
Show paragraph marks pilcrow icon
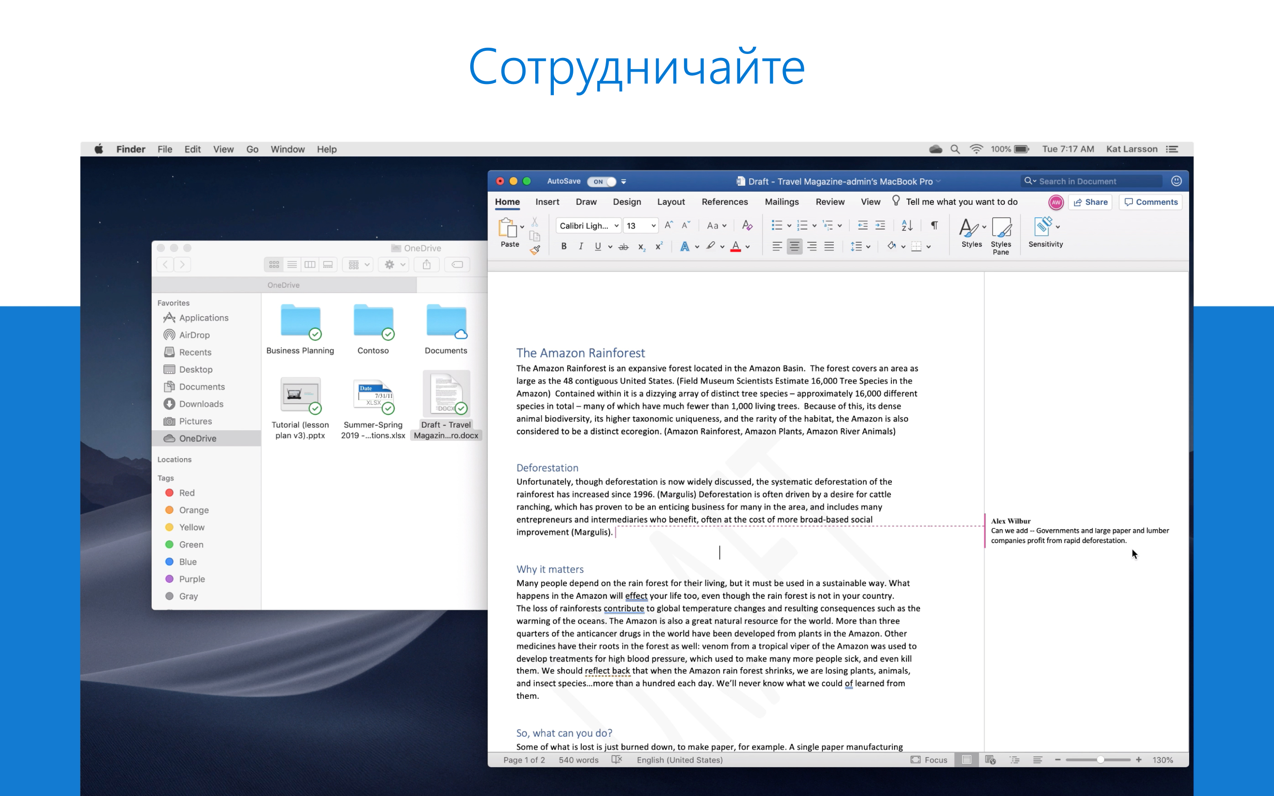coord(934,226)
